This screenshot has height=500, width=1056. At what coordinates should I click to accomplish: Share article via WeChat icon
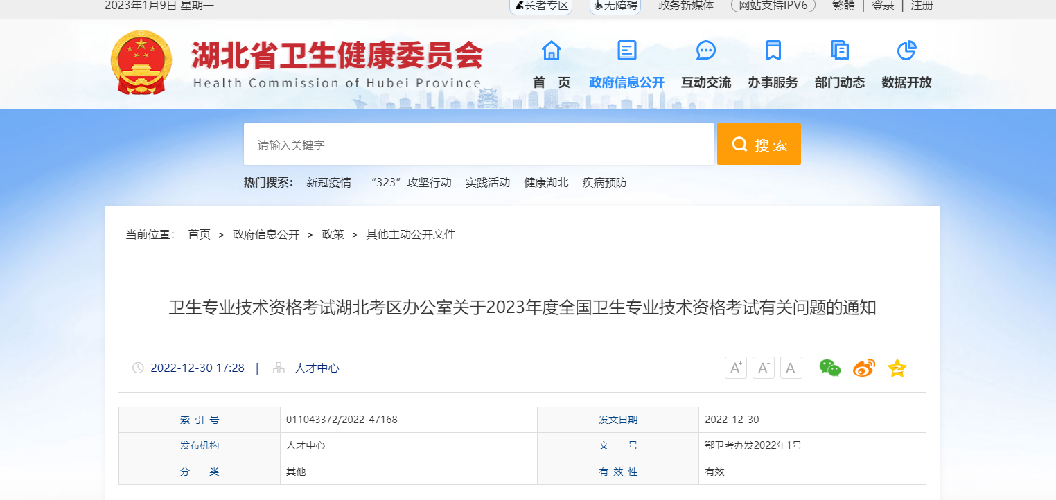pos(829,368)
